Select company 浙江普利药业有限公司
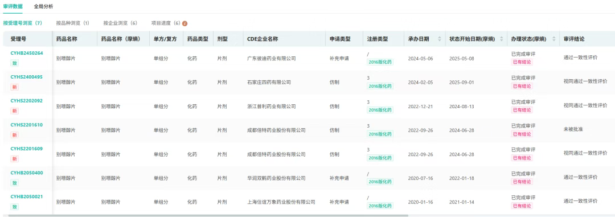The image size is (615, 217). point(272,107)
